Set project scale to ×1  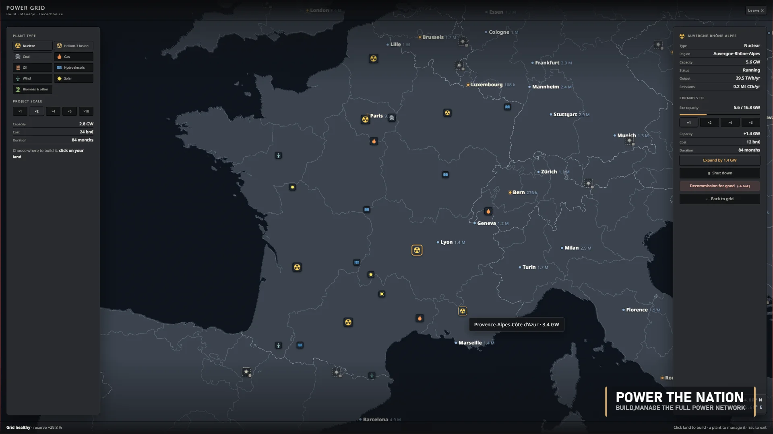click(20, 111)
